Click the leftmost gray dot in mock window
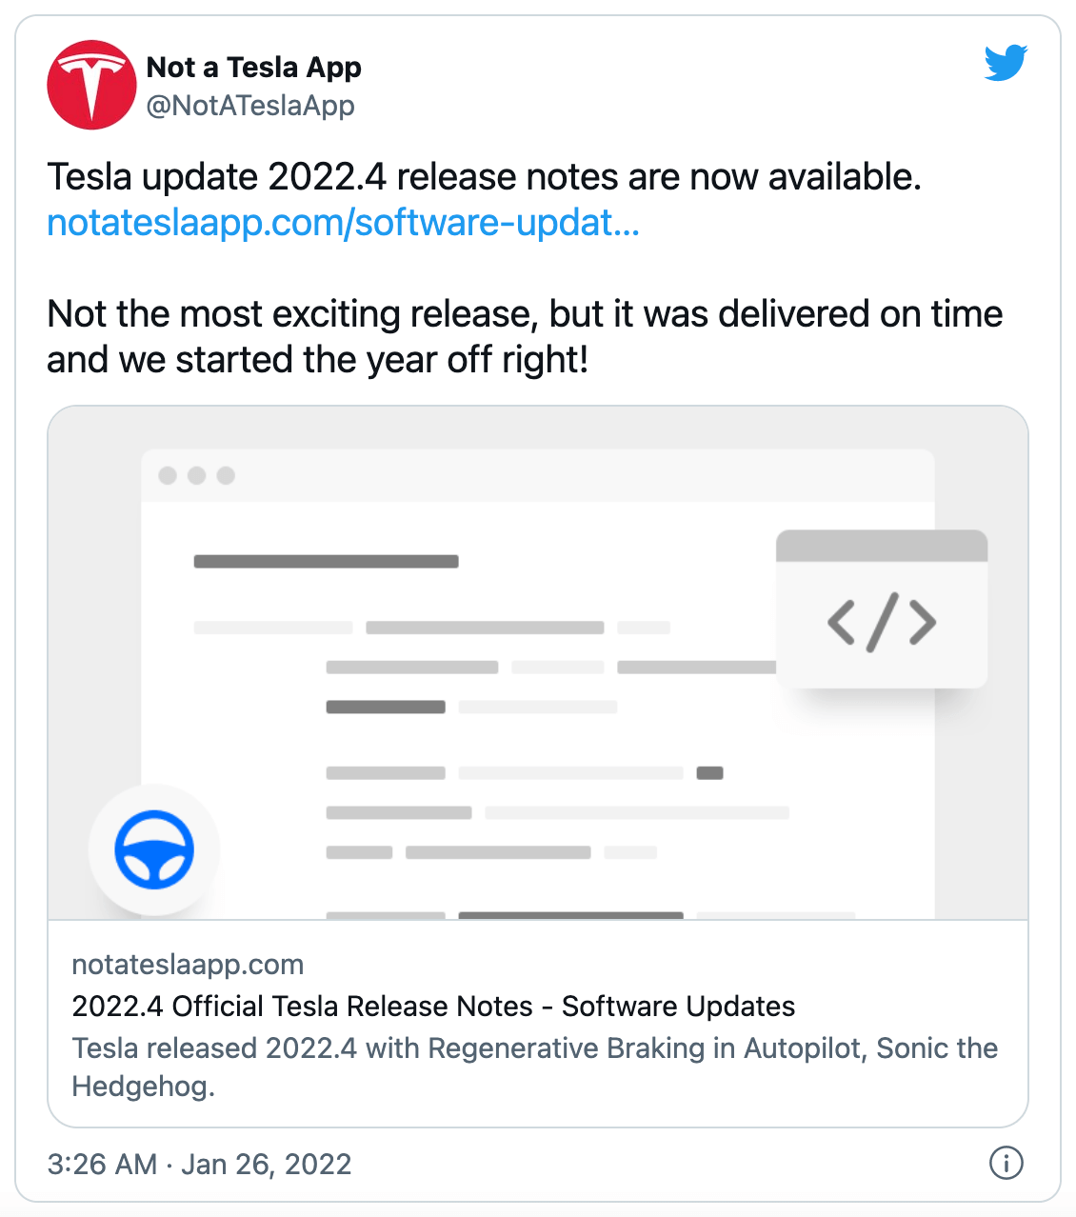The image size is (1076, 1217). [x=168, y=475]
